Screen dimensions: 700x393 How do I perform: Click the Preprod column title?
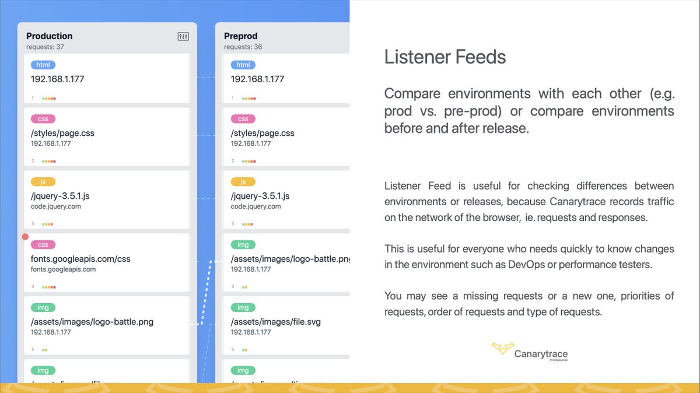[241, 36]
